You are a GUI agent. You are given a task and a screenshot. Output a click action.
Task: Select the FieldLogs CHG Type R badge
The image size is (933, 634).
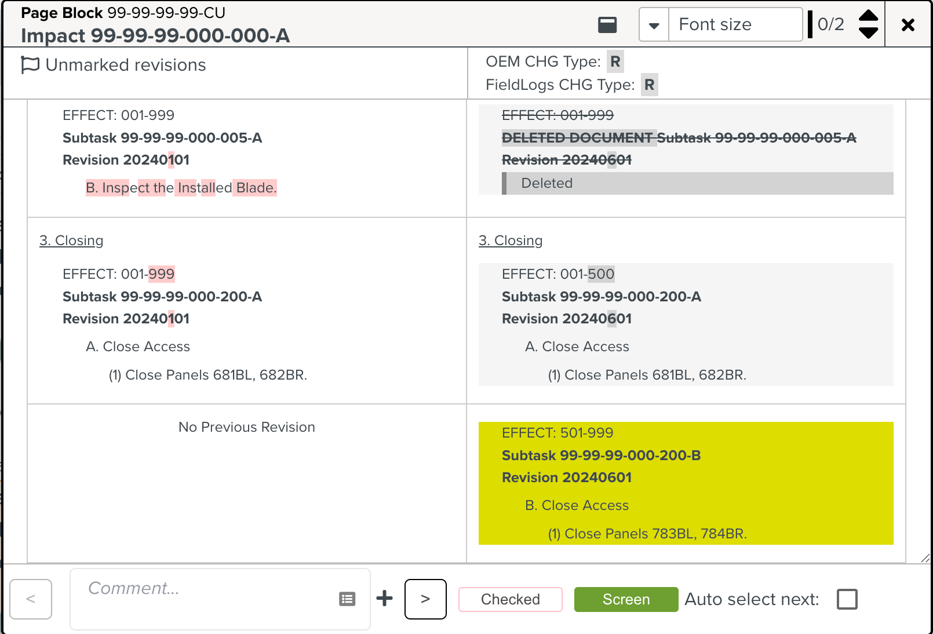tap(649, 85)
